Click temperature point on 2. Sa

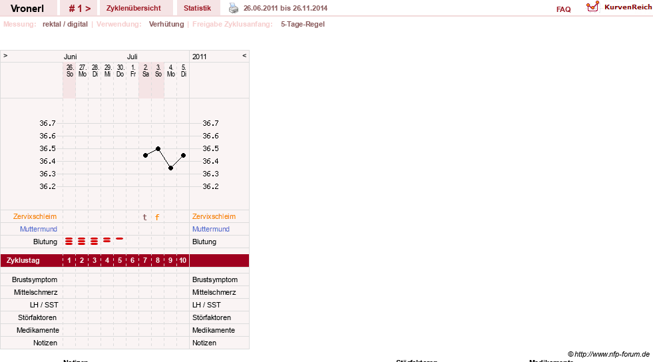[145, 155]
